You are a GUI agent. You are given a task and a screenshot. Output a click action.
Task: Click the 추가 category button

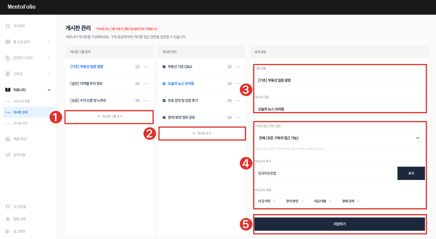pyautogui.click(x=411, y=173)
